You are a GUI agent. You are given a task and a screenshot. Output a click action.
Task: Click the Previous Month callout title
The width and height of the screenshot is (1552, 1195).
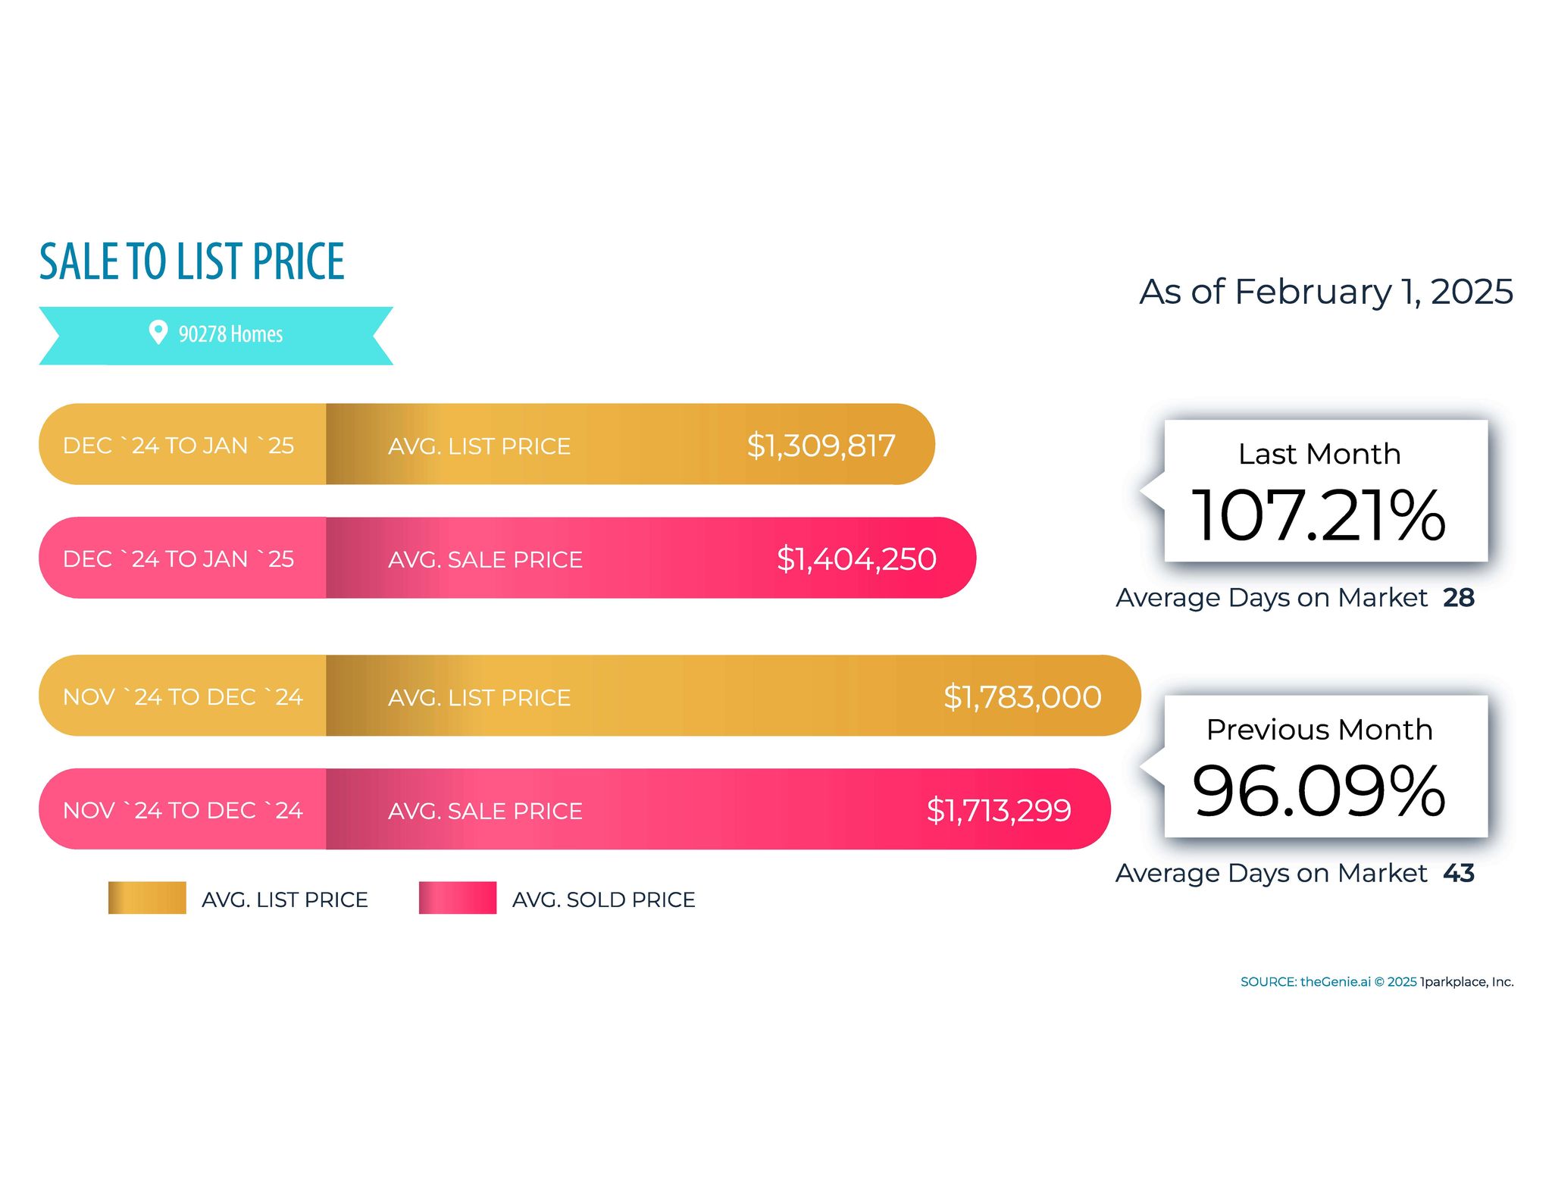point(1319,730)
